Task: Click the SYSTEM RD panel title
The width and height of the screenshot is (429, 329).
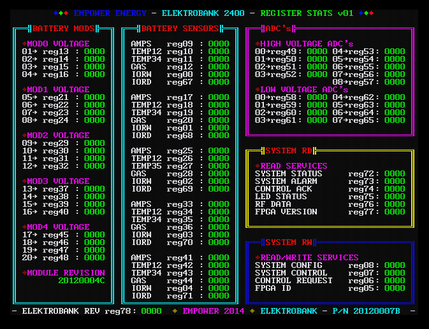Action: [288, 151]
